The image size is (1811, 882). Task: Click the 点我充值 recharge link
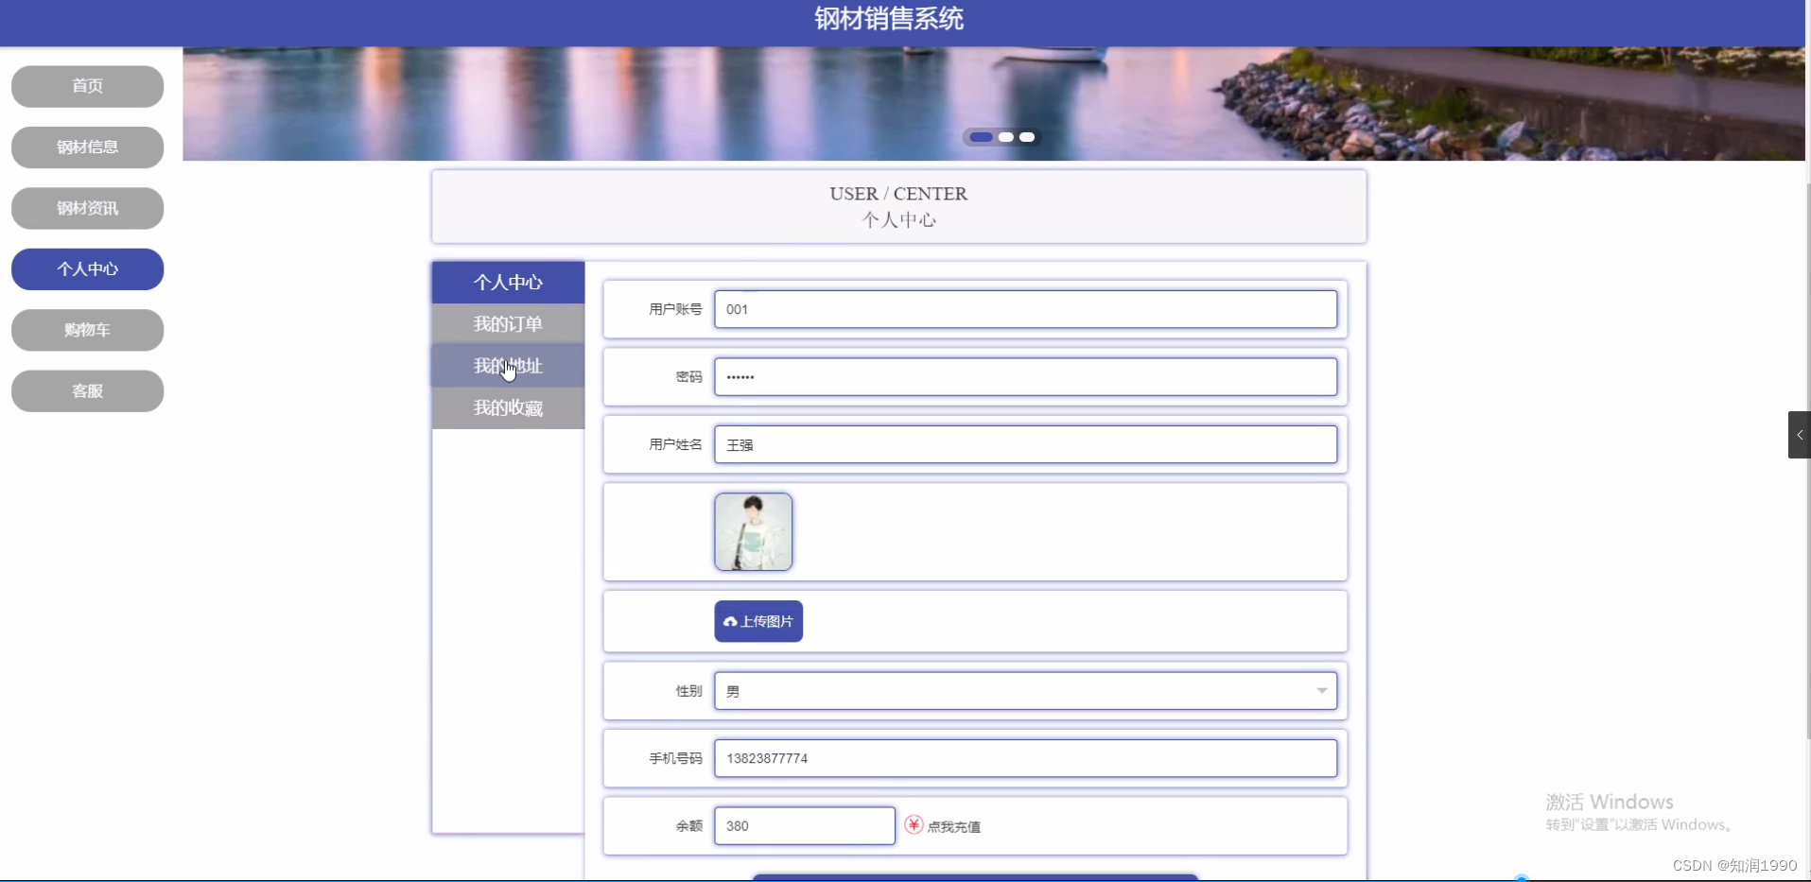(x=956, y=825)
